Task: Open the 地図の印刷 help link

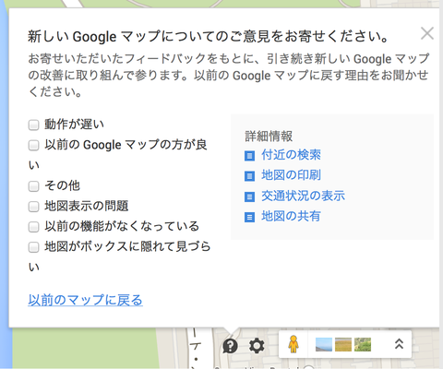Action: [x=291, y=175]
